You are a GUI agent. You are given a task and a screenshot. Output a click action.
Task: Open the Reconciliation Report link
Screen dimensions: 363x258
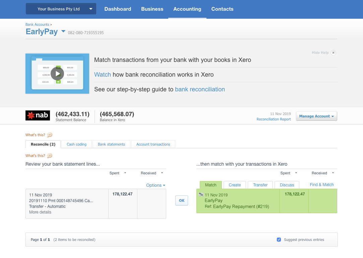(274, 119)
